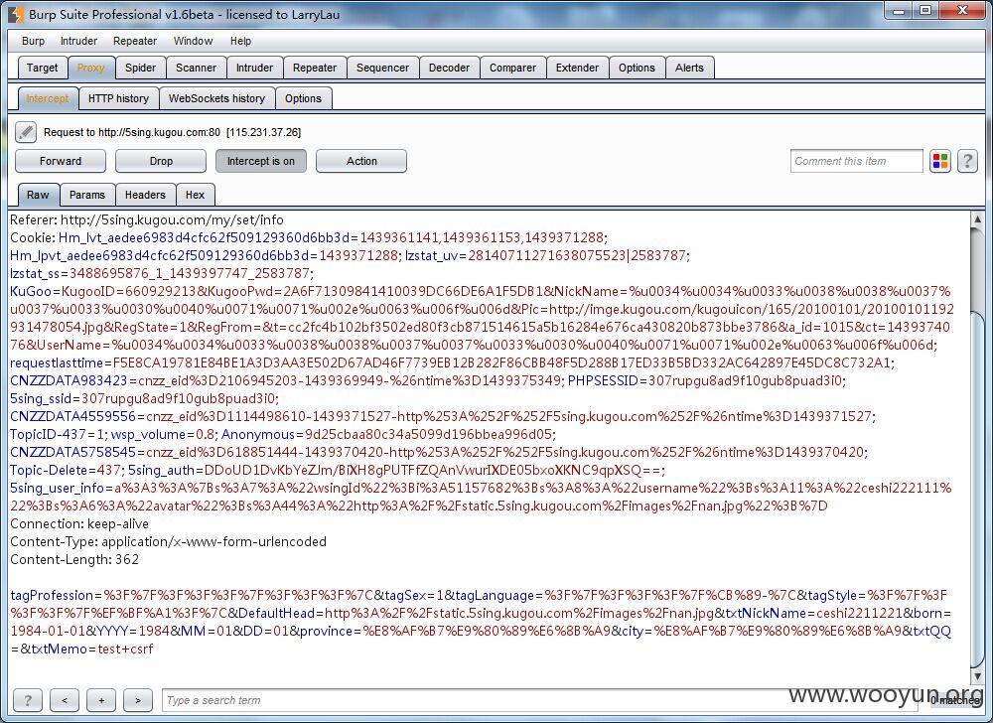Select the Intercept sub-tab
The height and width of the screenshot is (723, 993).
48,98
